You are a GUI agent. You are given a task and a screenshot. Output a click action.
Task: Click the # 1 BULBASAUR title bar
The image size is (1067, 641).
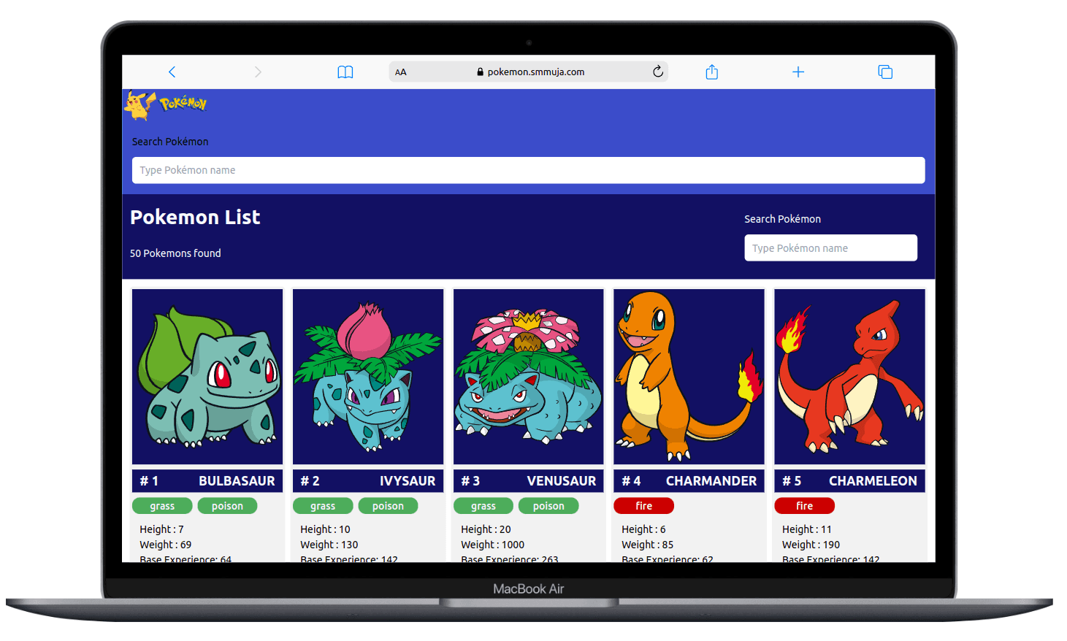click(207, 481)
